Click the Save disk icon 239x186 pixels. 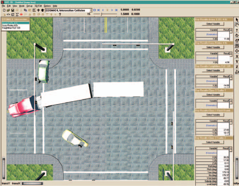13,10
